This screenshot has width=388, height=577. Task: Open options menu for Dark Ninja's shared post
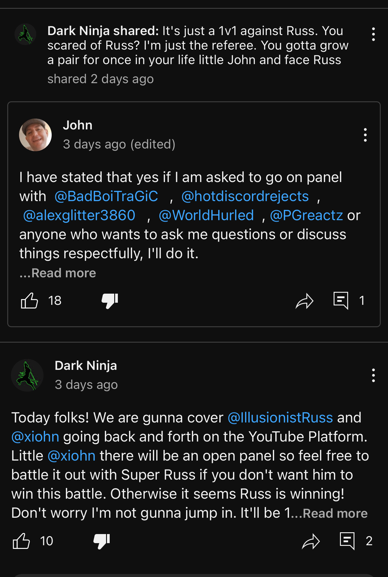[x=373, y=34]
